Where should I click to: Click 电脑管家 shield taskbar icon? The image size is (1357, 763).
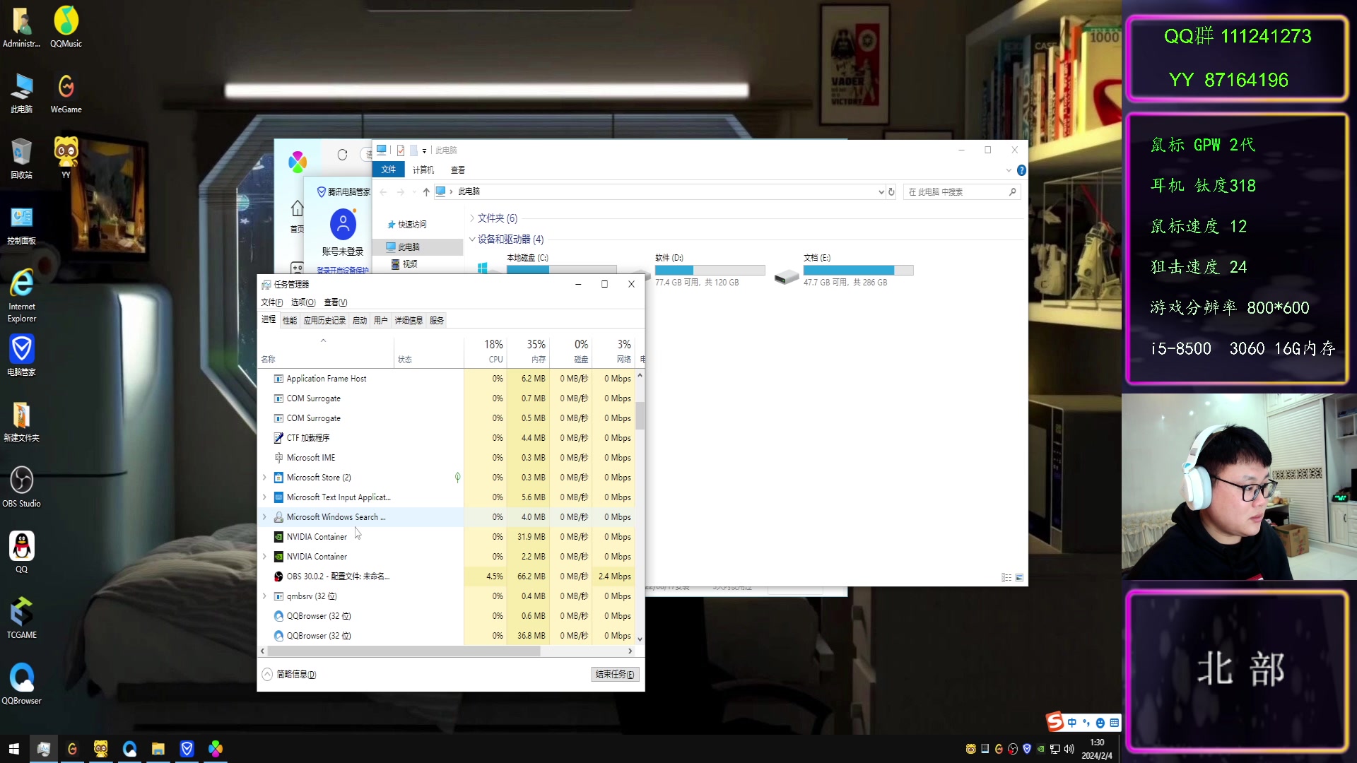point(187,749)
